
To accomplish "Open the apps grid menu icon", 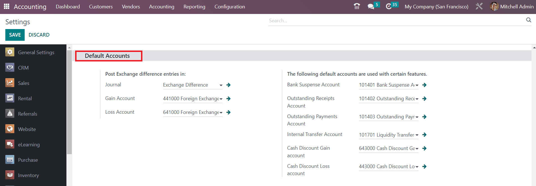I will [7, 6].
